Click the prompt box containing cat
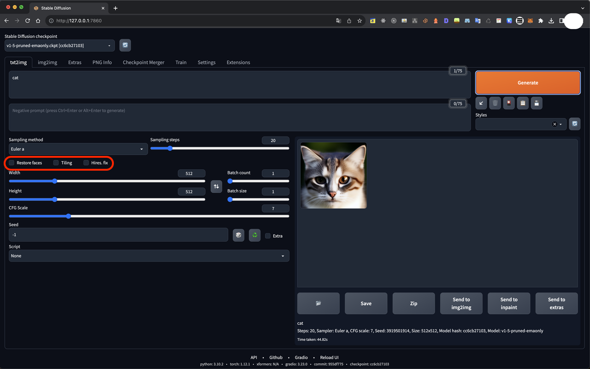This screenshot has height=369, width=590. click(x=240, y=84)
